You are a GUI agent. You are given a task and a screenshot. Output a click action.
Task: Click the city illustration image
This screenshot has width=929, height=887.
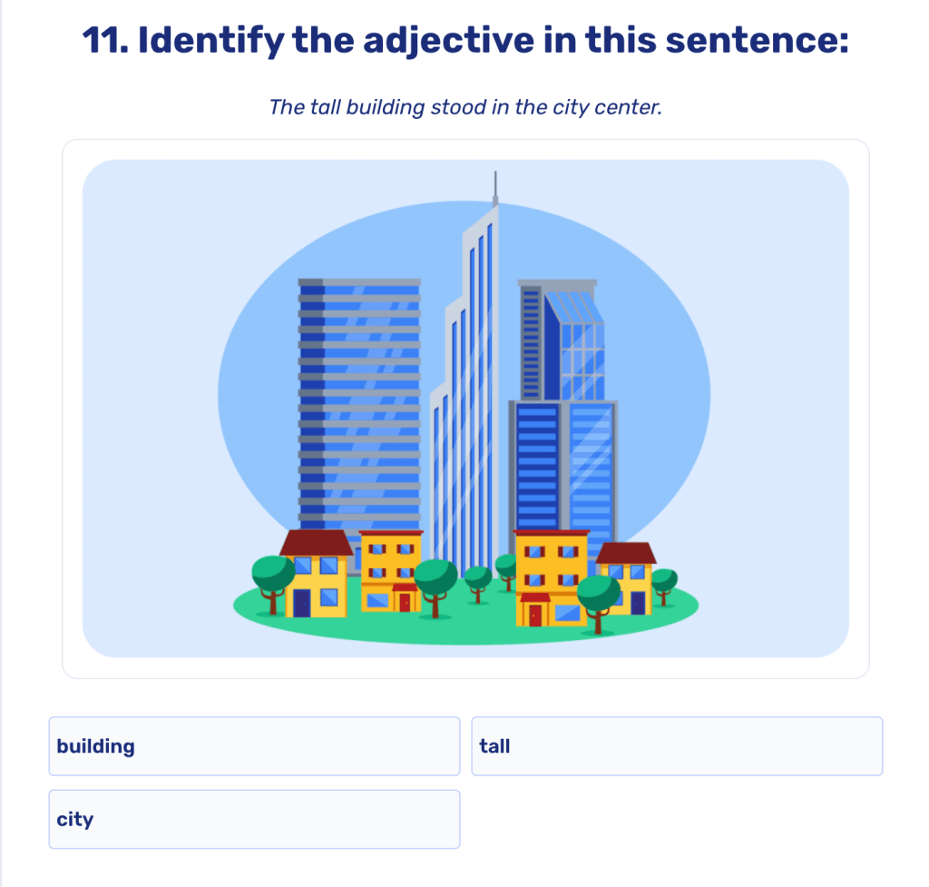[x=464, y=409]
